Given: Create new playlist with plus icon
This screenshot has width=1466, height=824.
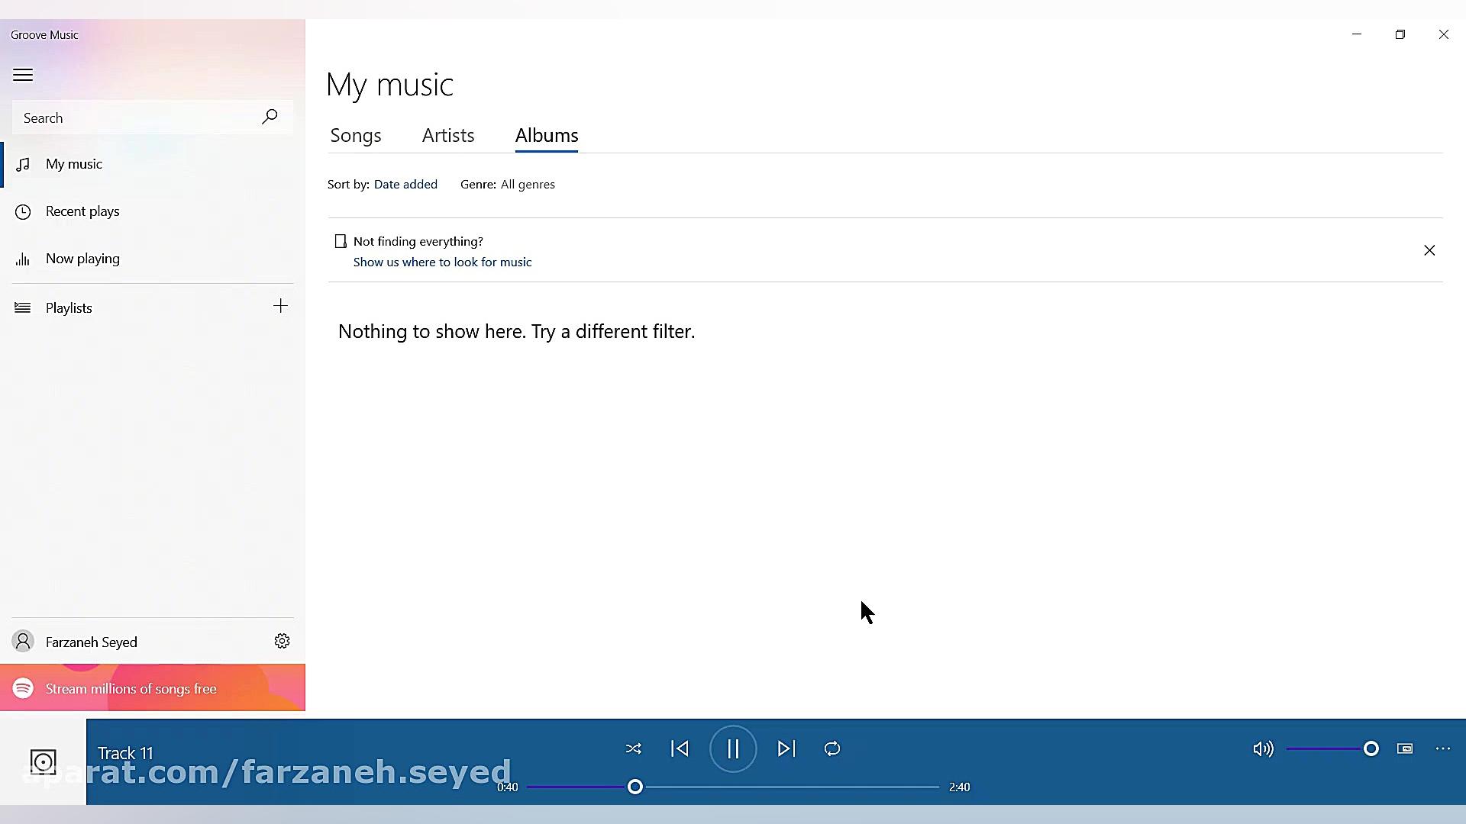Looking at the screenshot, I should (x=280, y=307).
